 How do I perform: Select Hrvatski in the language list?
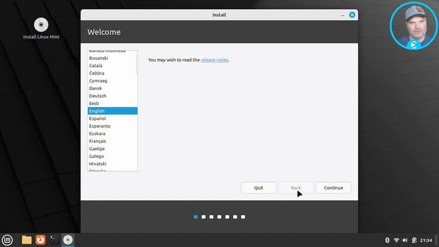[112, 164]
